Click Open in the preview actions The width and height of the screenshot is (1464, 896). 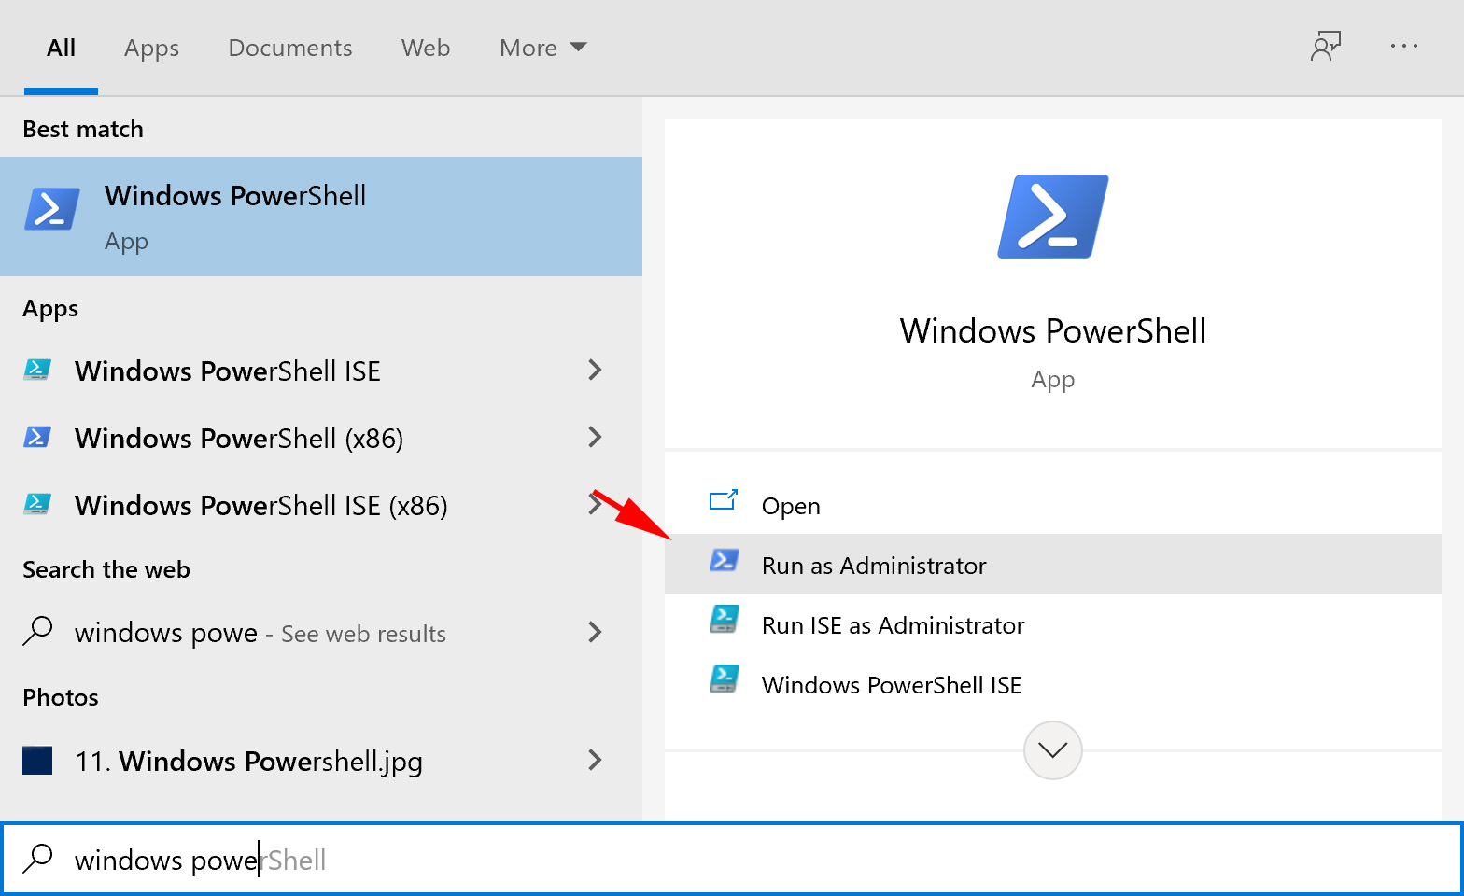click(x=1053, y=505)
